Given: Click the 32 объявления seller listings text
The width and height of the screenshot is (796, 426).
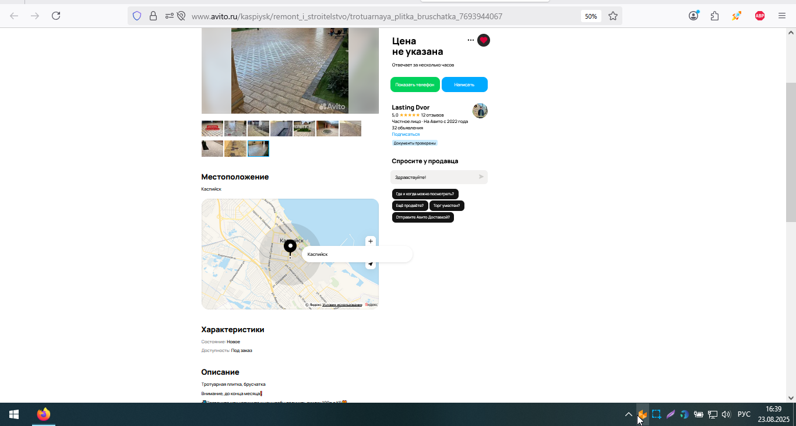Looking at the screenshot, I should tap(407, 128).
